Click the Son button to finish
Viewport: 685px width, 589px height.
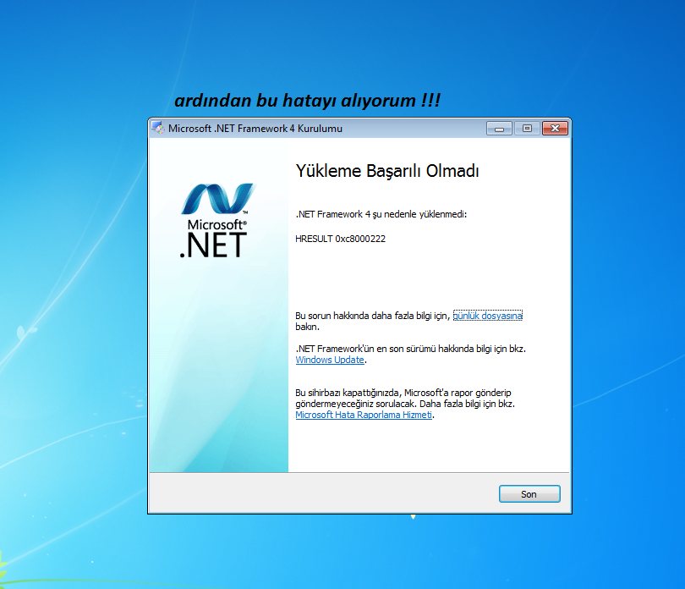click(x=529, y=493)
